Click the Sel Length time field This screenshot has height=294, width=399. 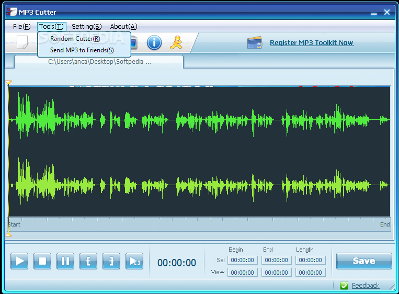click(x=311, y=260)
